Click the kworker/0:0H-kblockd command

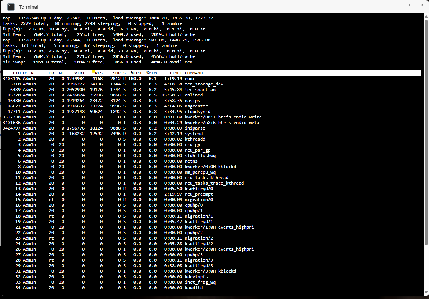(x=210, y=167)
